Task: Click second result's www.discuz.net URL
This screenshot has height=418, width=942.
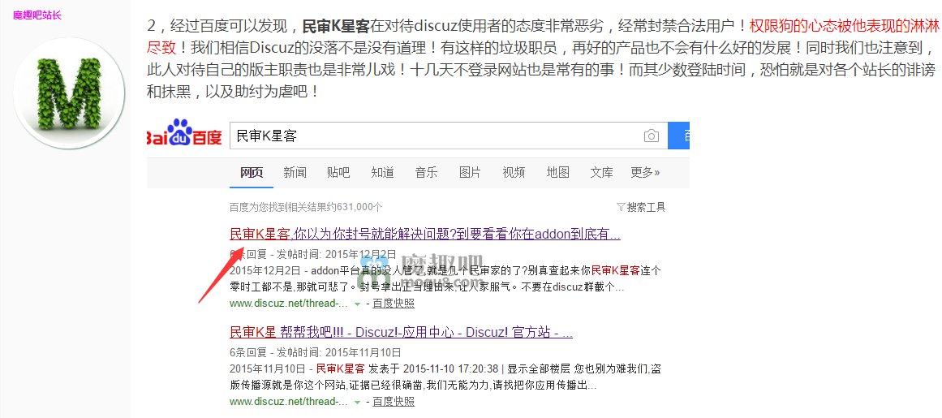Action: point(288,401)
